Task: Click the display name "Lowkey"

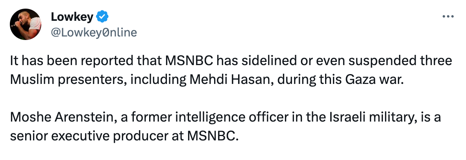Action: tap(72, 17)
